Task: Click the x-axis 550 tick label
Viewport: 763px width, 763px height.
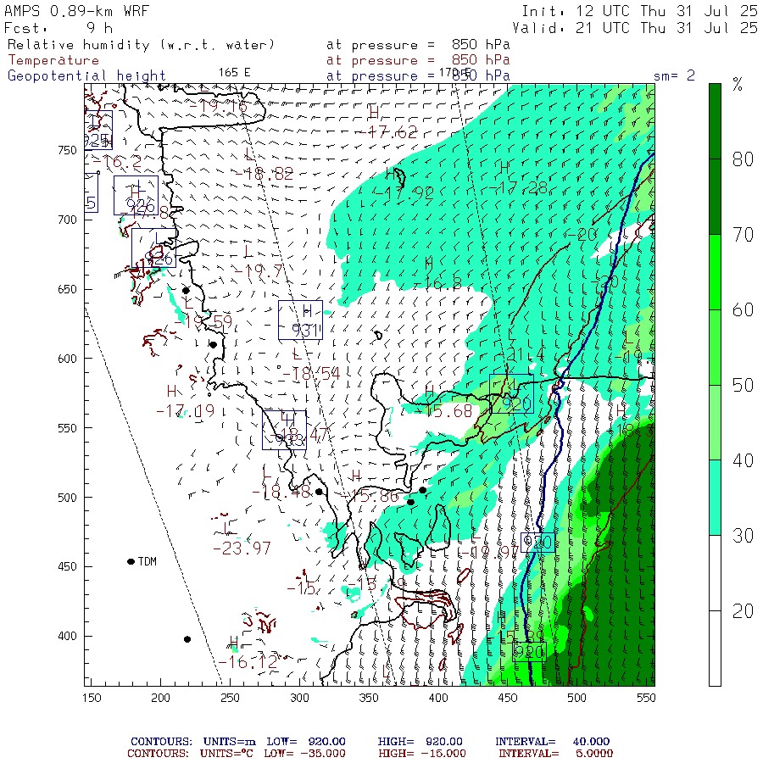Action: (x=646, y=698)
